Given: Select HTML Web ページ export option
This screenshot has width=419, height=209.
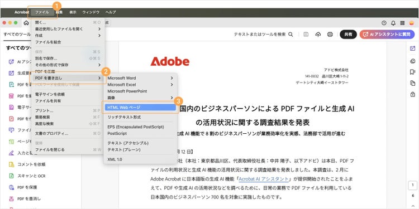Looking at the screenshot, I should pyautogui.click(x=140, y=107).
